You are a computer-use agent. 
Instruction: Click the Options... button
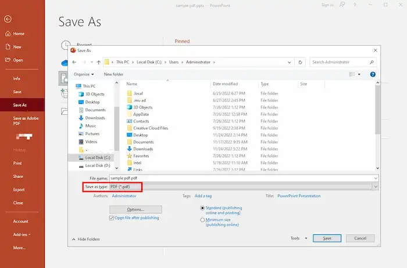point(135,209)
